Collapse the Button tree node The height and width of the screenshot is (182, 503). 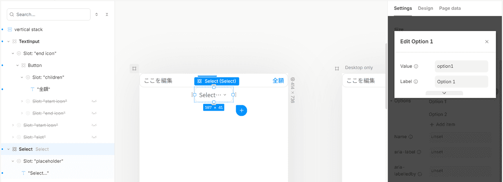tap(17, 65)
